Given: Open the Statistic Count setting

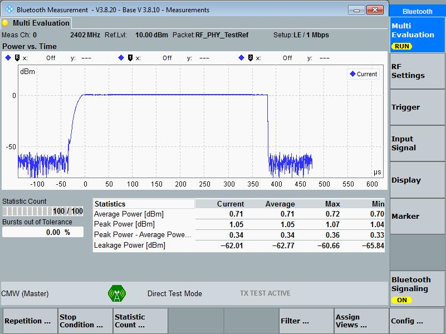Looking at the screenshot, I should click(x=140, y=321).
